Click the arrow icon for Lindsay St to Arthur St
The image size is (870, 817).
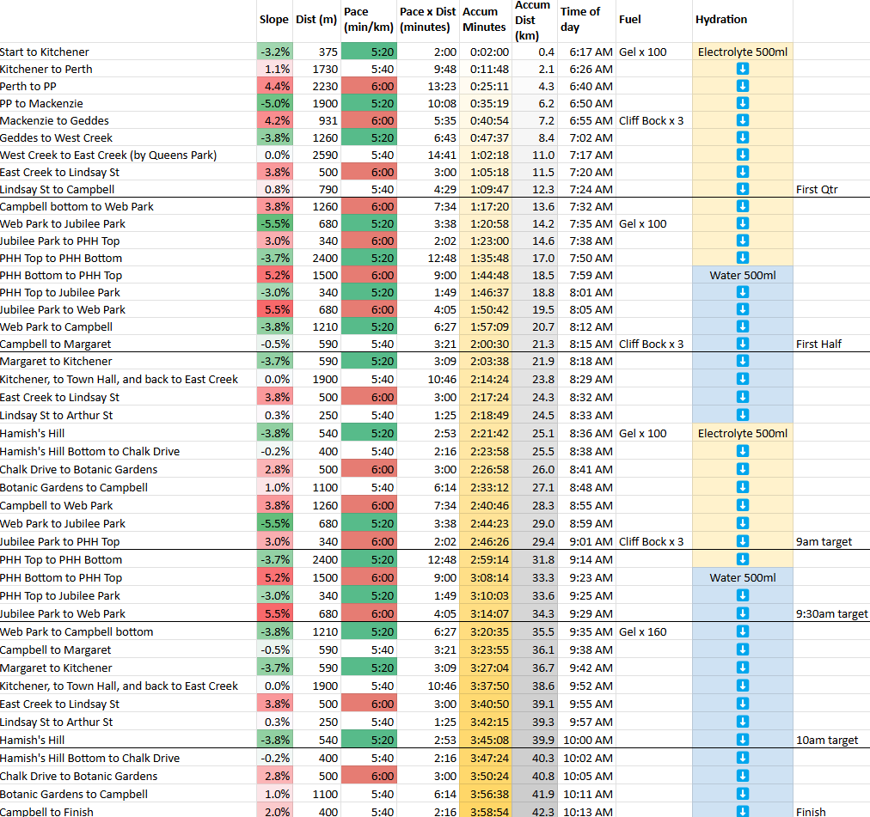[x=742, y=413]
